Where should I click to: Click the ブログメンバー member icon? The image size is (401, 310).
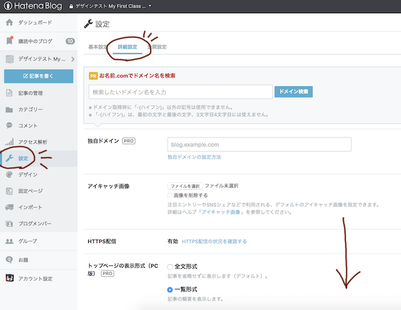(9, 223)
